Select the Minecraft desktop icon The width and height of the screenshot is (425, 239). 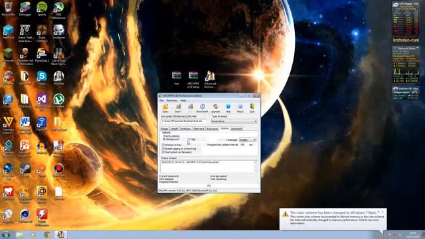click(x=8, y=55)
